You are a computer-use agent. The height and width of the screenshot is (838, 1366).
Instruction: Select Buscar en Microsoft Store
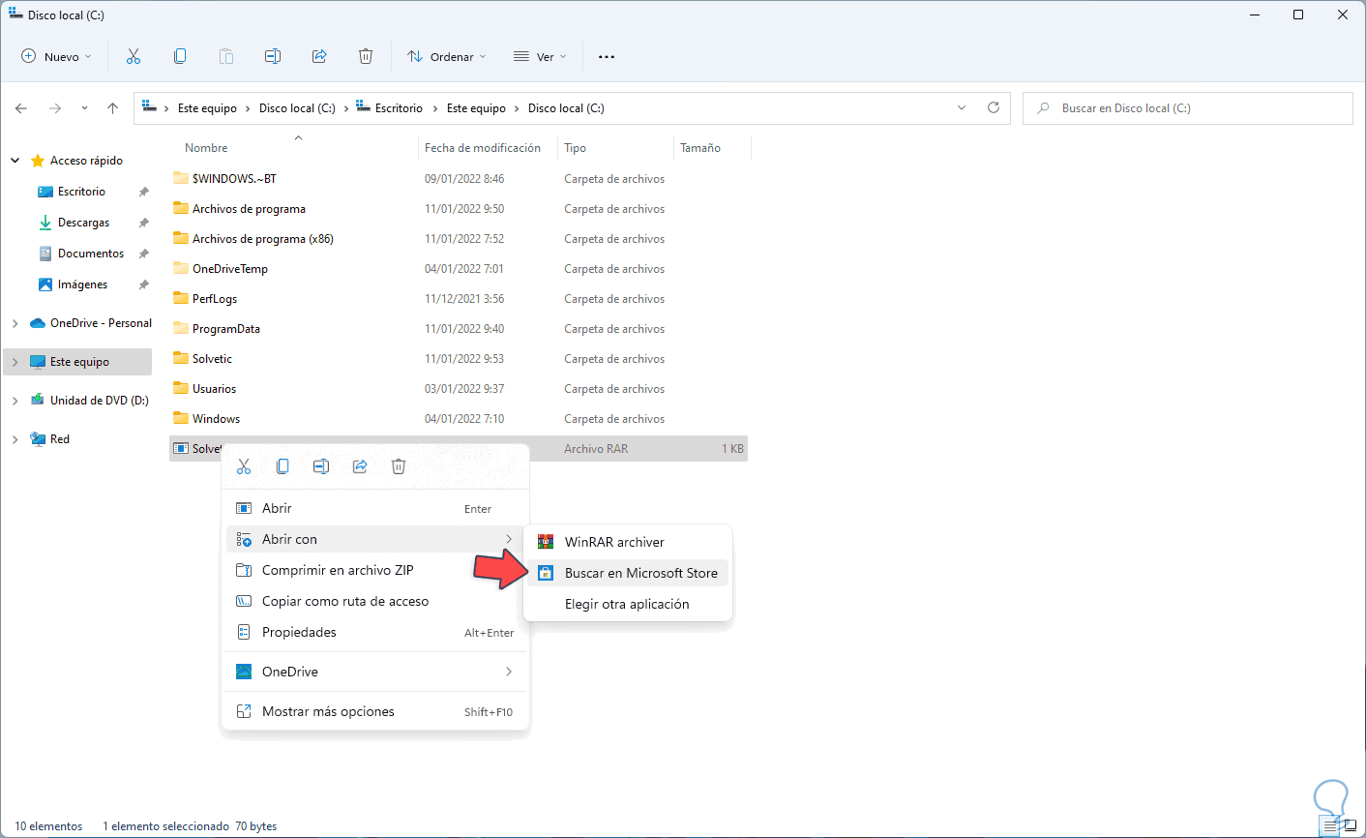click(x=628, y=573)
